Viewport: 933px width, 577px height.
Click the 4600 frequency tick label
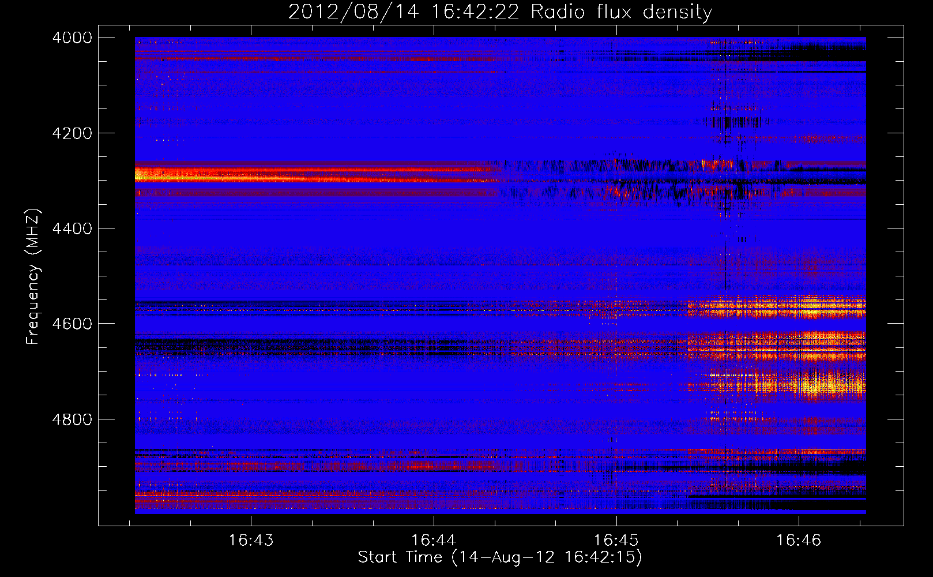(72, 324)
